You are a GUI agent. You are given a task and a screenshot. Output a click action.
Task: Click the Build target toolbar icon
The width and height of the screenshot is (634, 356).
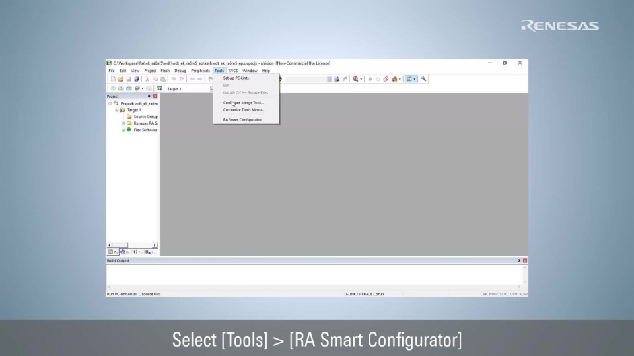[121, 88]
